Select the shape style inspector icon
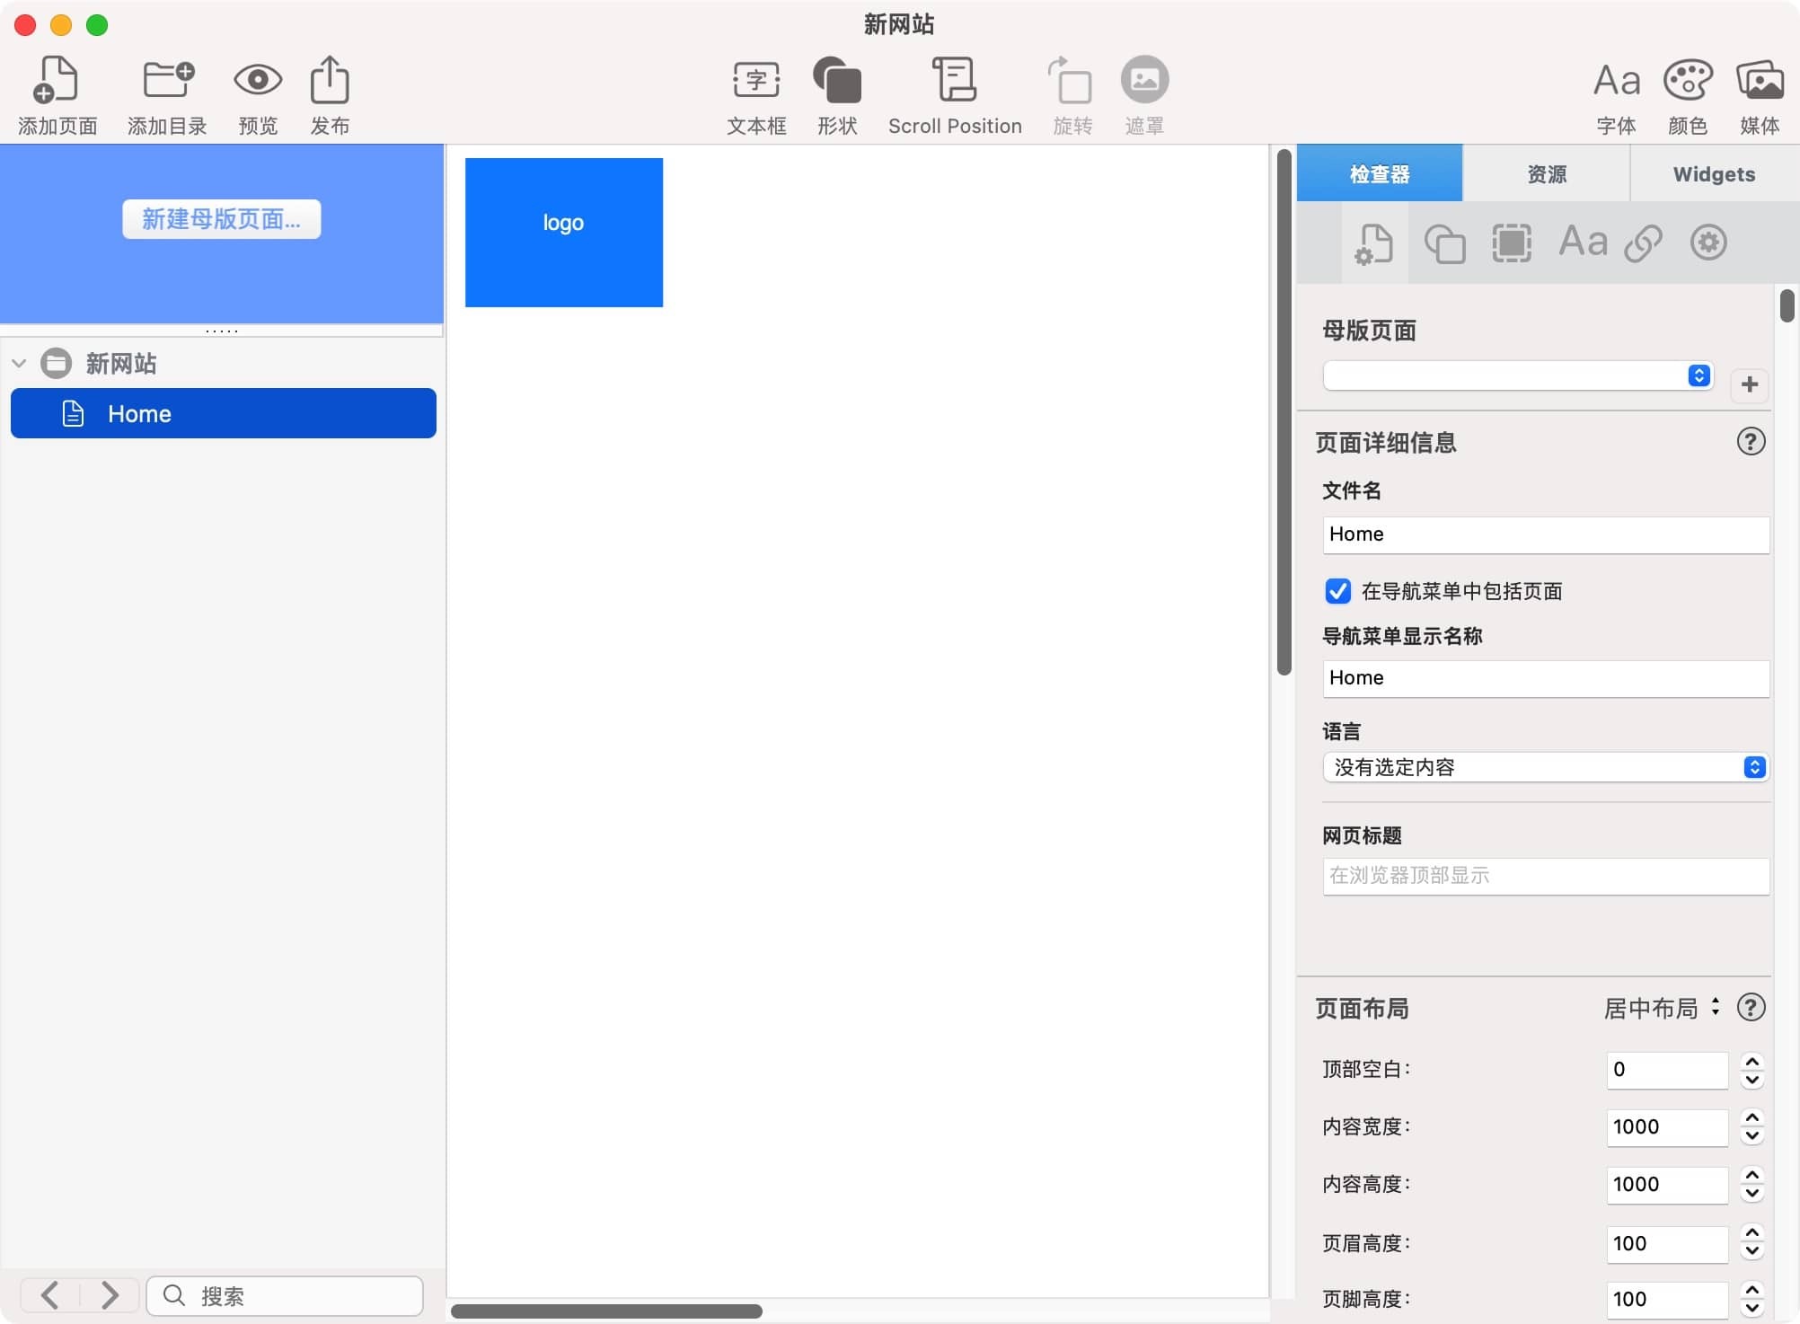This screenshot has height=1324, width=1800. pyautogui.click(x=1444, y=243)
